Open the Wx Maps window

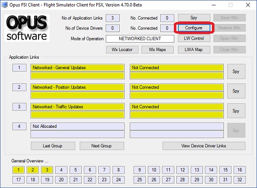pyautogui.click(x=157, y=50)
